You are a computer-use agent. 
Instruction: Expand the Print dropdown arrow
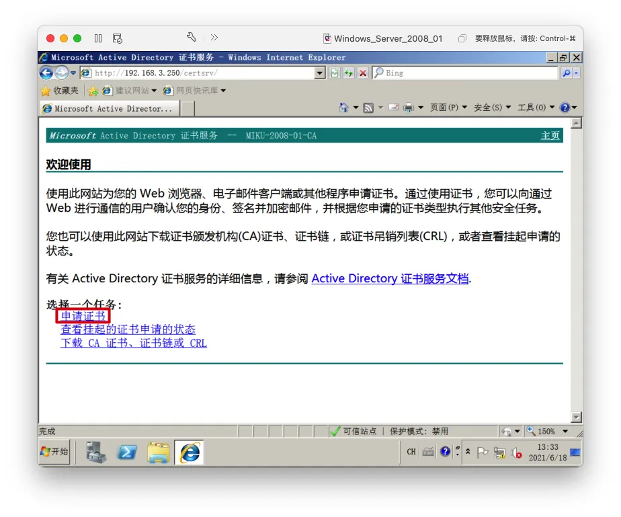[421, 108]
